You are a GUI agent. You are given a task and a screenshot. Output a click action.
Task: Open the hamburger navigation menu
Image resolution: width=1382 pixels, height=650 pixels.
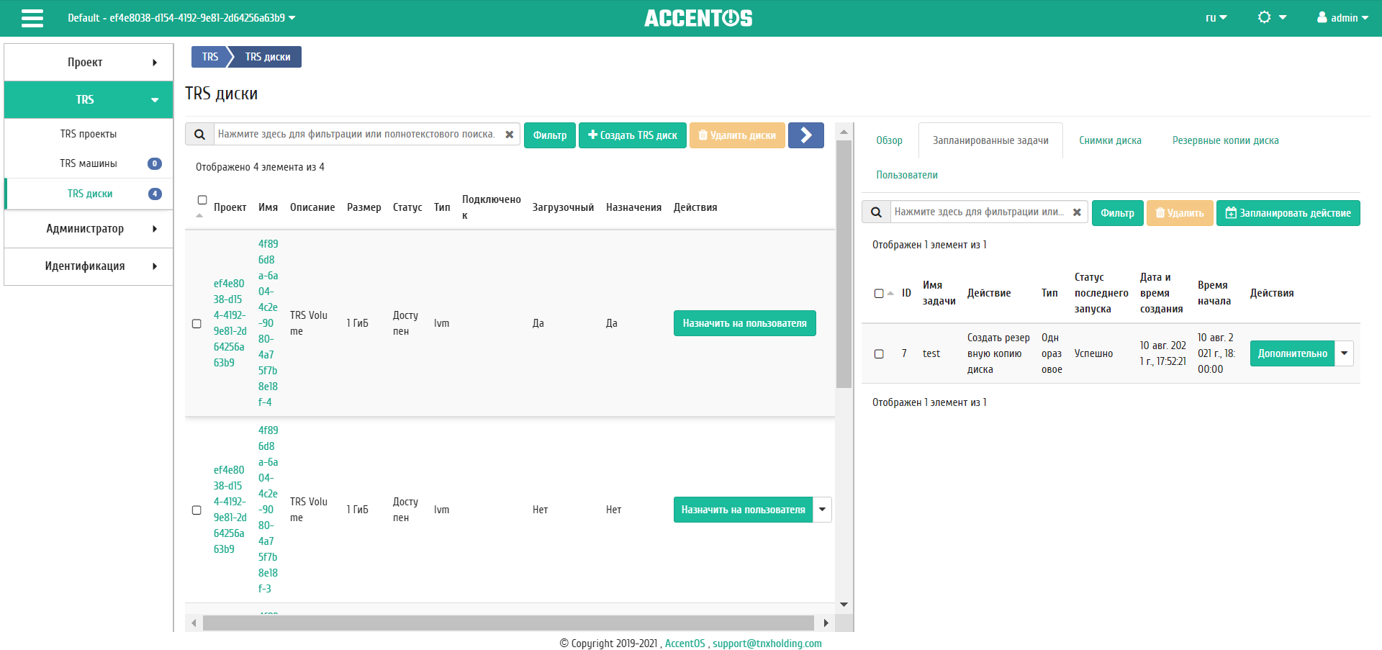(x=32, y=18)
